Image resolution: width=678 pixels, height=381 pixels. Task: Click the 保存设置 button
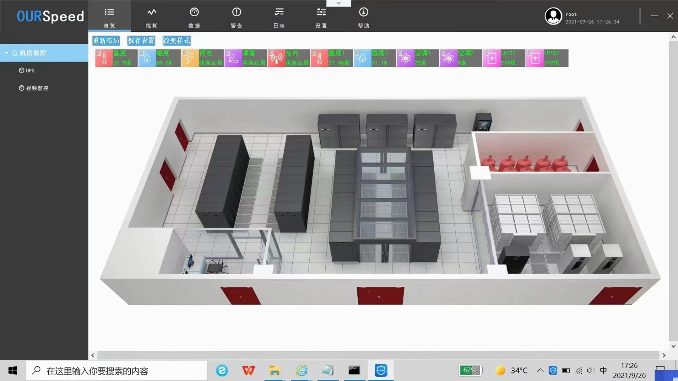click(141, 41)
